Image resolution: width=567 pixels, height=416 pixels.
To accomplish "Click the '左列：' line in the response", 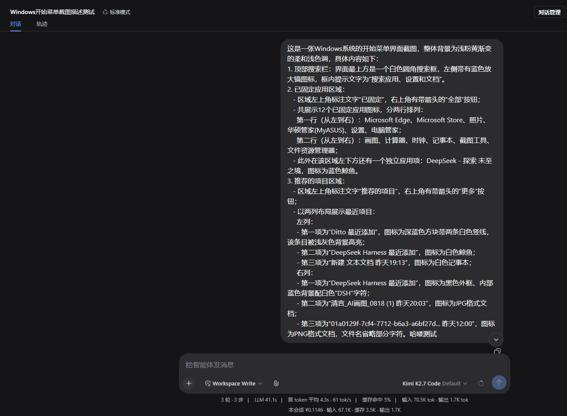I will (x=305, y=222).
